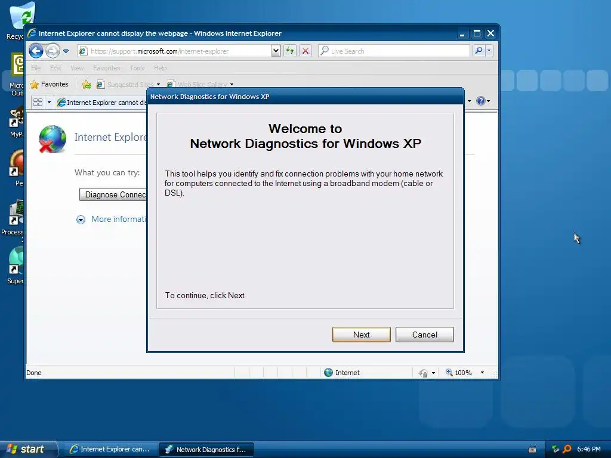The image size is (611, 458).
Task: Go back in Internet Explorer
Action: tap(36, 51)
